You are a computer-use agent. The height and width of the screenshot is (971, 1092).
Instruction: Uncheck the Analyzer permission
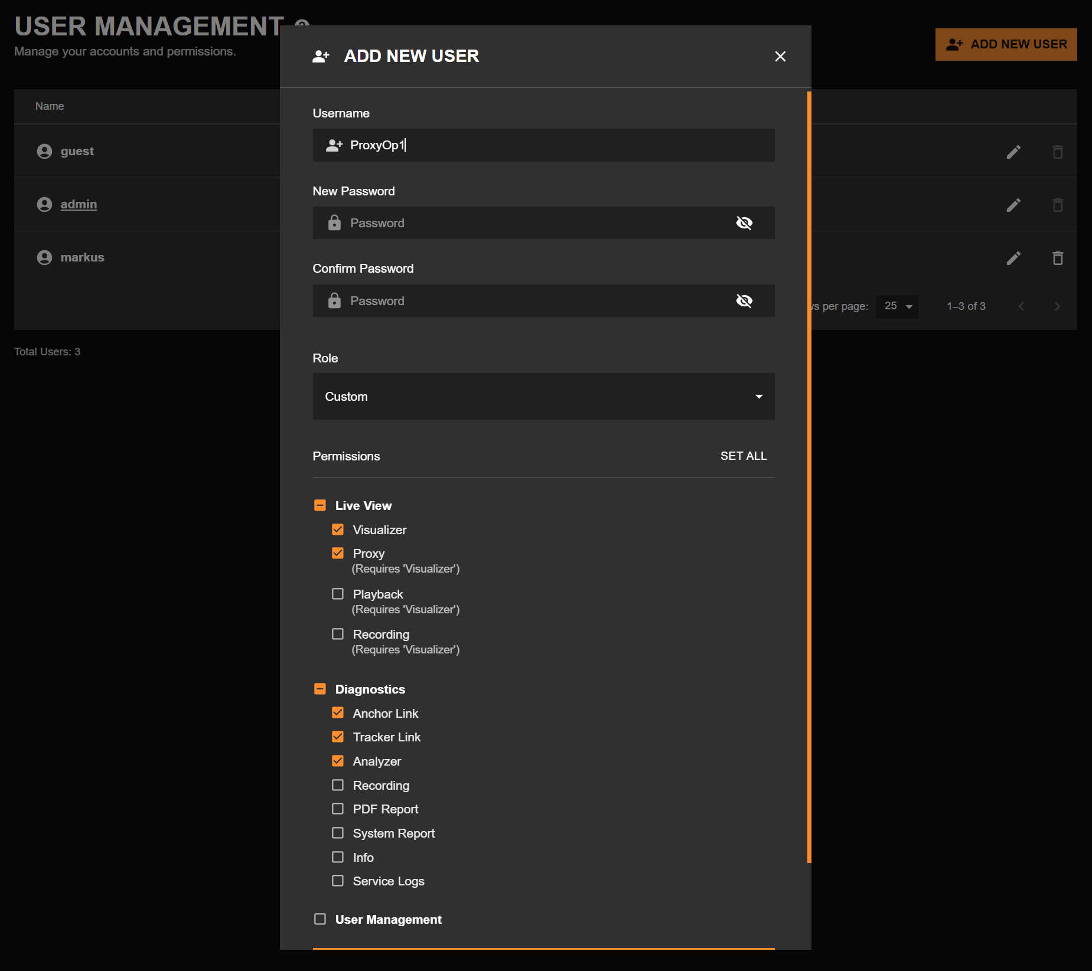click(x=338, y=761)
